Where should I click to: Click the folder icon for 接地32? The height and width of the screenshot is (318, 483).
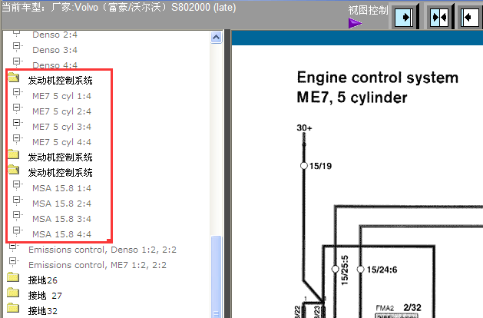tap(13, 307)
